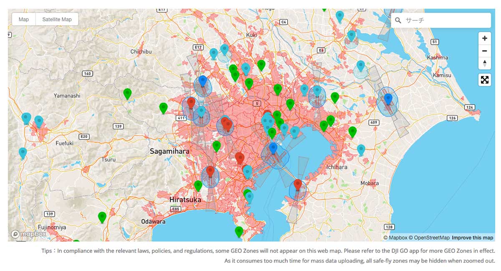This screenshot has height=271, width=501.
Task: Click the Mapbox logo
Action: [28, 234]
